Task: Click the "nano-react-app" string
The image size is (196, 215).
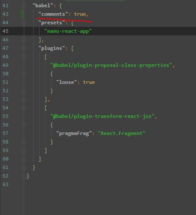Action: (68, 31)
